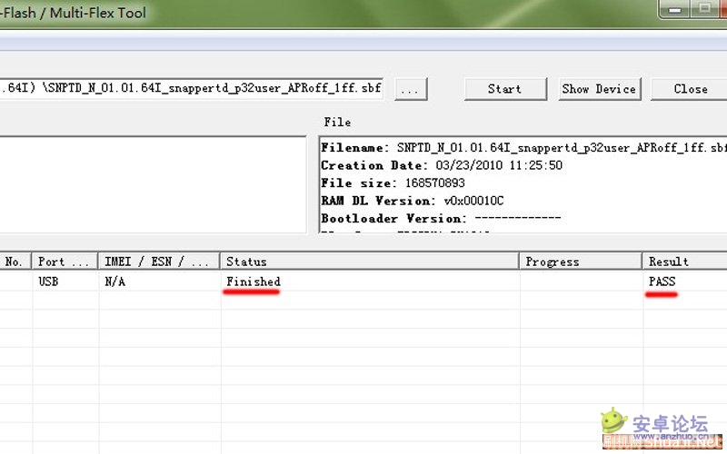Maximize the Multi-Flex Tool window

pyautogui.click(x=705, y=9)
